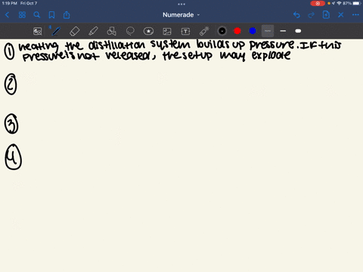Select the Text box tool
Image resolution: width=363 pixels, height=272 pixels.
[185, 31]
